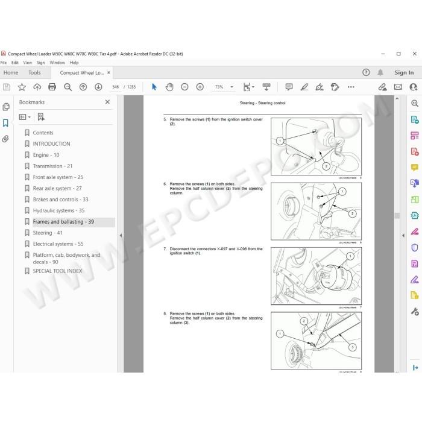The image size is (422, 422).
Task: Open the Protect shield tool in right pane
Action: pos(415,247)
